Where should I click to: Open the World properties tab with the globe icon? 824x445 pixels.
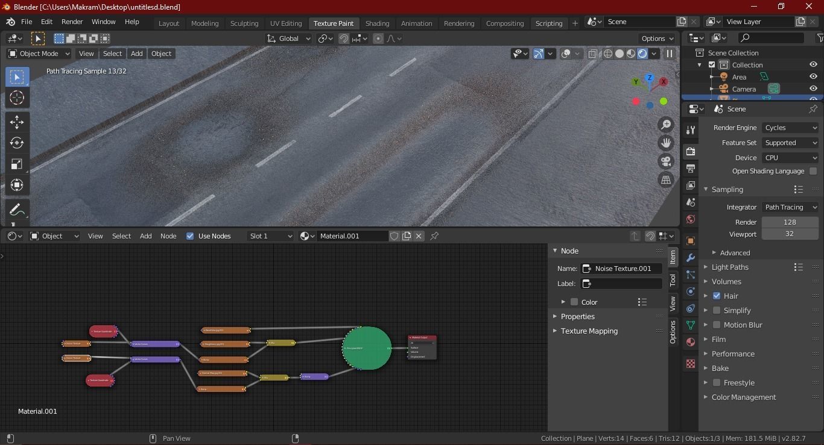coord(690,219)
